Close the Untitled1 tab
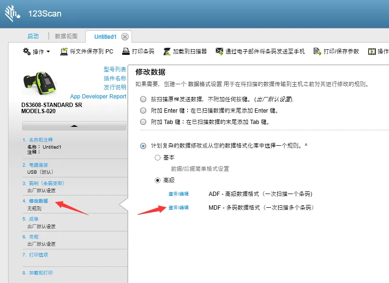 point(125,36)
